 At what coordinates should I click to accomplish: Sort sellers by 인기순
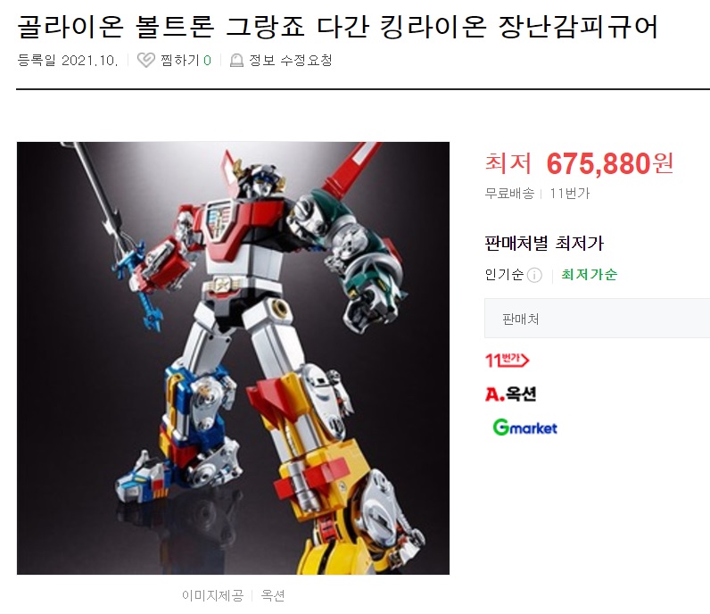pos(504,274)
